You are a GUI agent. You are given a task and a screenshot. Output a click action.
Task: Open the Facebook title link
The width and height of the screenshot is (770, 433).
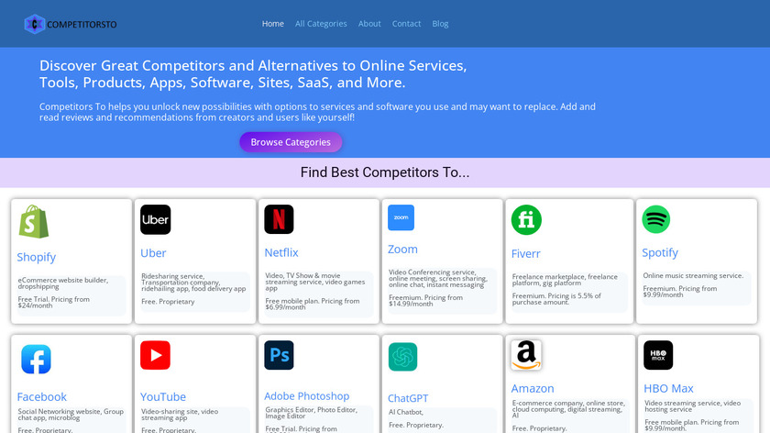pyautogui.click(x=42, y=396)
